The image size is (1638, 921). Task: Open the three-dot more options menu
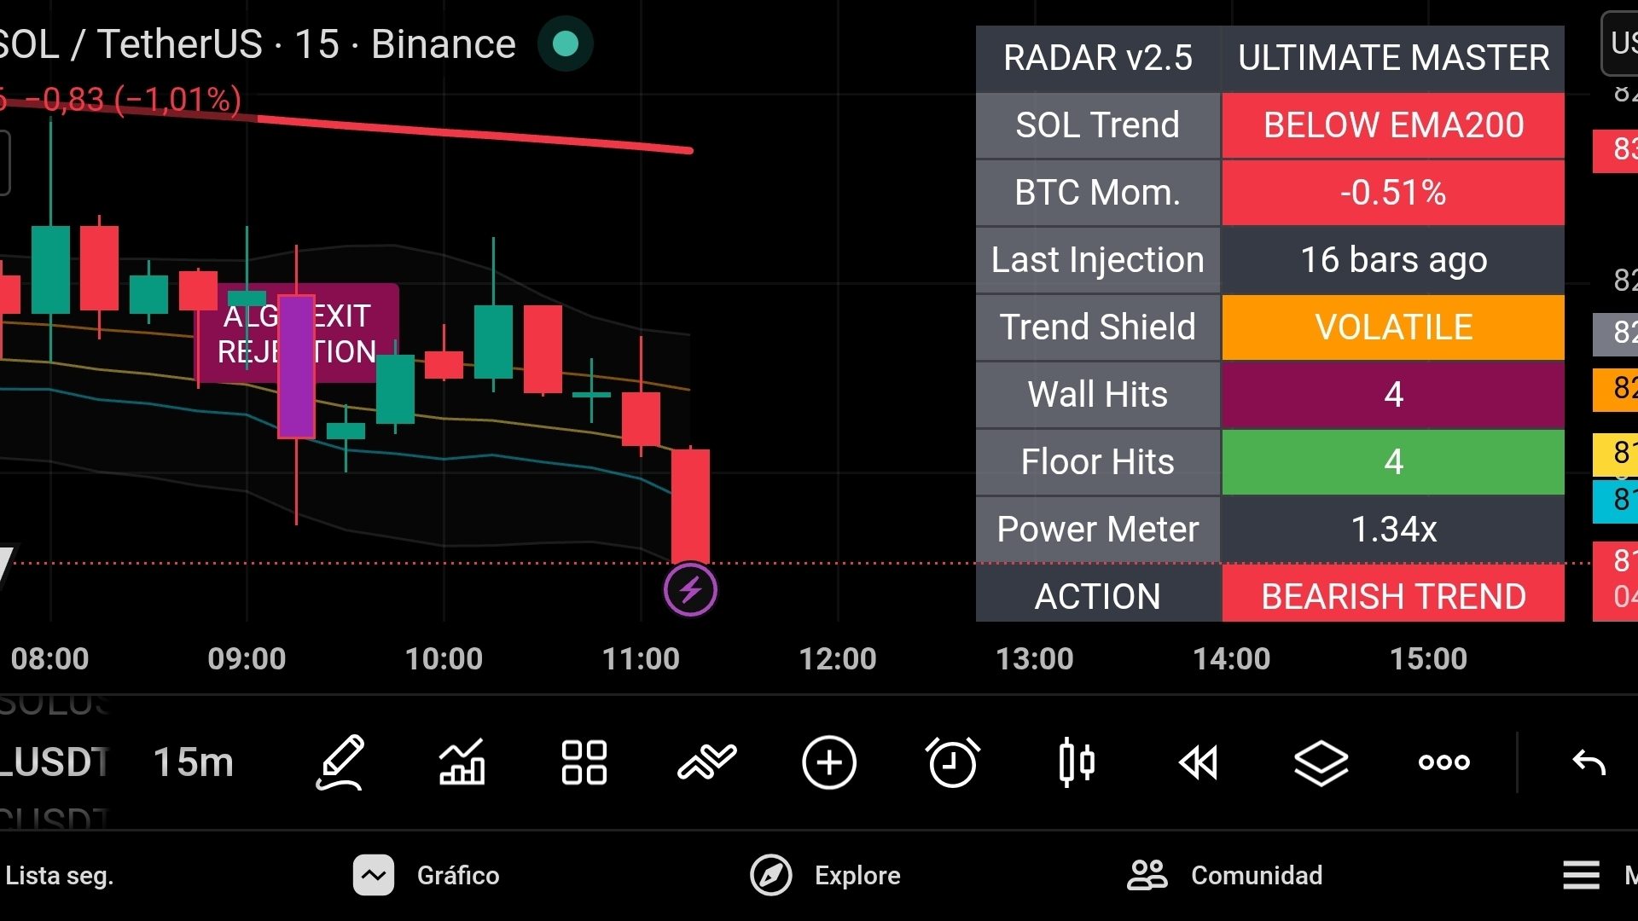coord(1443,762)
